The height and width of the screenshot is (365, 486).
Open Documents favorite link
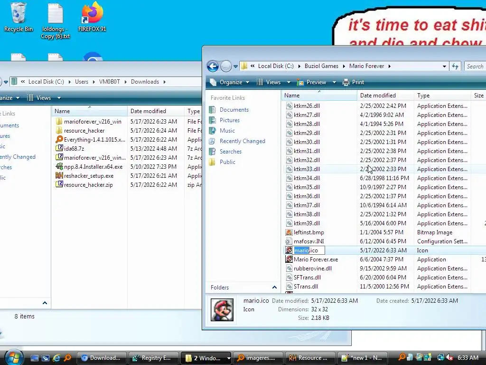tap(234, 110)
